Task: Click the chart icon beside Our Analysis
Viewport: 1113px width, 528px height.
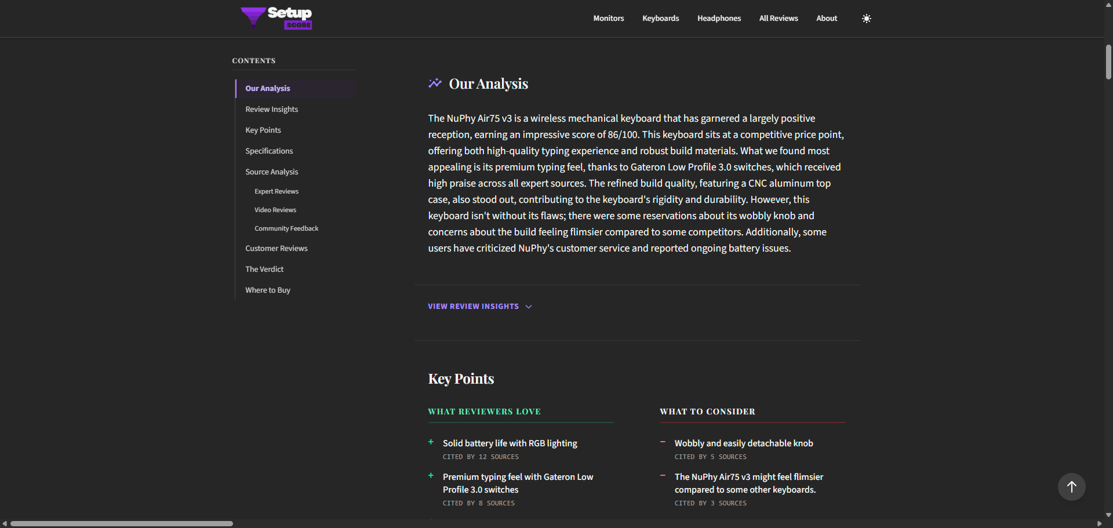Action: pos(435,83)
